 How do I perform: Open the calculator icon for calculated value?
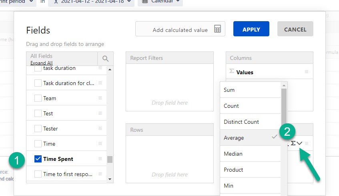coord(217,29)
